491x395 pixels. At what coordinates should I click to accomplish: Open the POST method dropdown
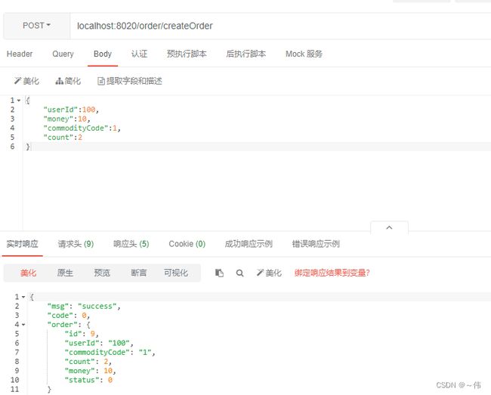pyautogui.click(x=37, y=26)
